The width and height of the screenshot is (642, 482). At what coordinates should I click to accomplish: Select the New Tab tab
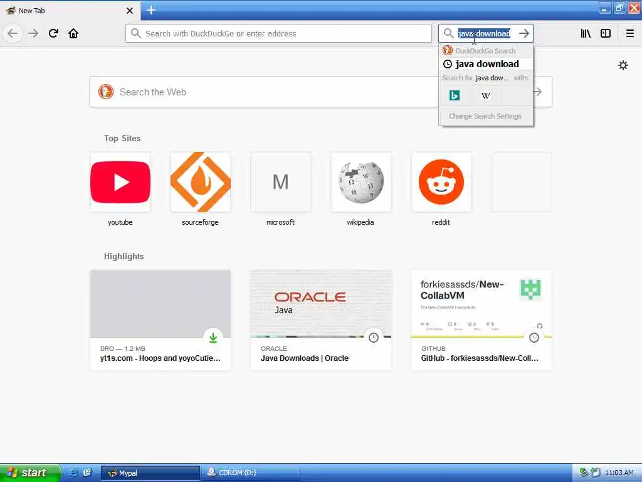click(70, 11)
